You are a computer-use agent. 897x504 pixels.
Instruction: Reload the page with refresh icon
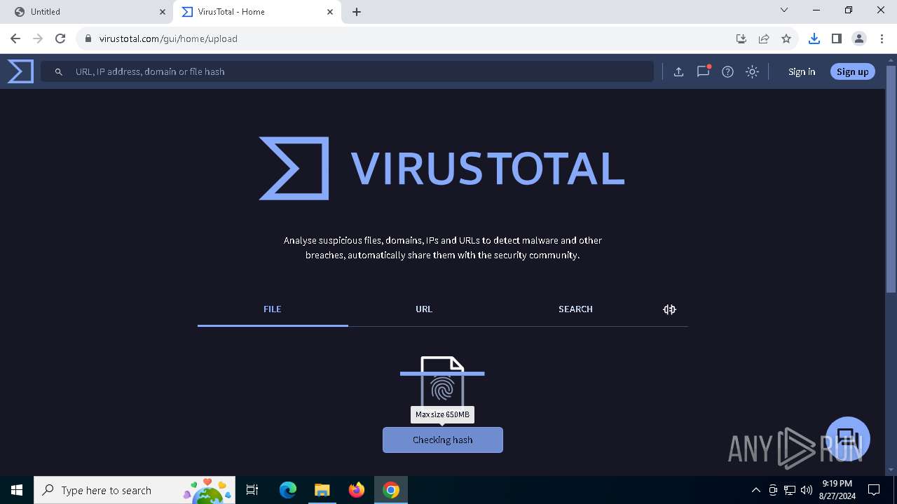[x=60, y=38]
